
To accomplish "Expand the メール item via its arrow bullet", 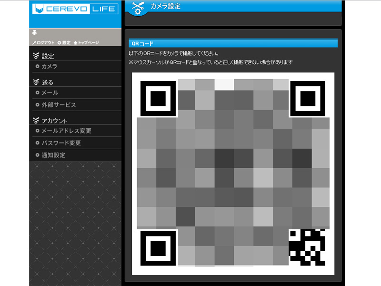I will pos(37,92).
